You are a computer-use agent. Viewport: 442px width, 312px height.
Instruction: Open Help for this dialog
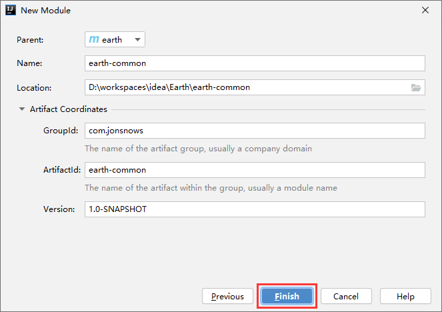click(405, 296)
